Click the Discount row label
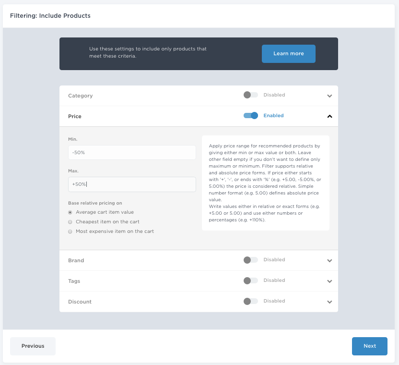This screenshot has height=365, width=399. point(80,302)
